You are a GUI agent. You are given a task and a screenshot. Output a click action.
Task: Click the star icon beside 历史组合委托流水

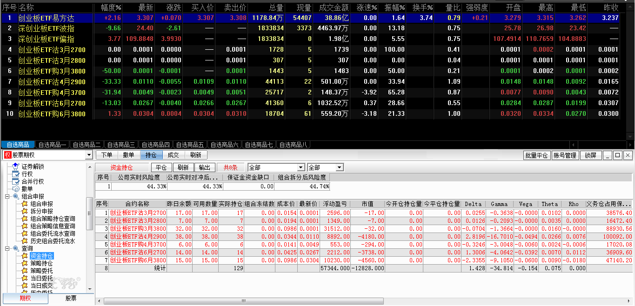(x=25, y=241)
